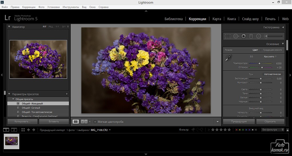
Task: Collapse the Навигатор panel
Action: tap(9, 27)
